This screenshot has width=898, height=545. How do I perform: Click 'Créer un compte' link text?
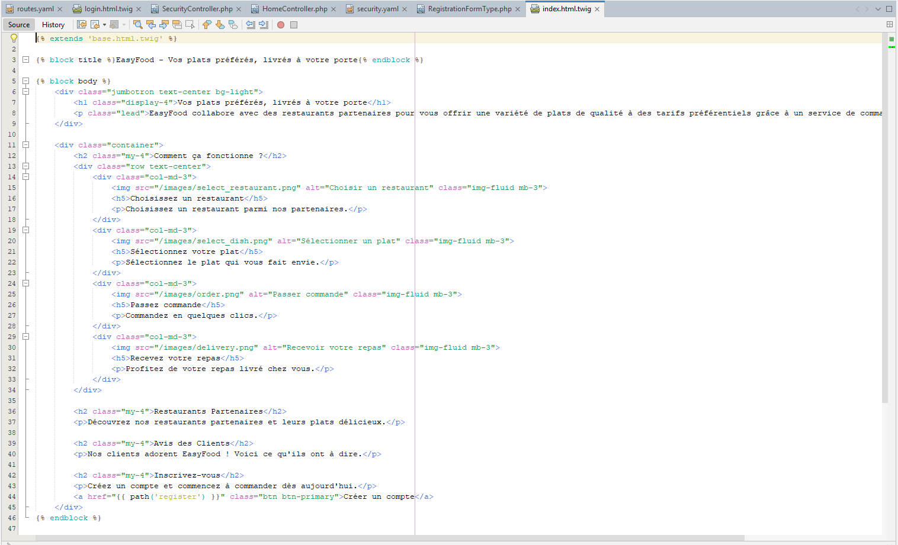tap(379, 496)
